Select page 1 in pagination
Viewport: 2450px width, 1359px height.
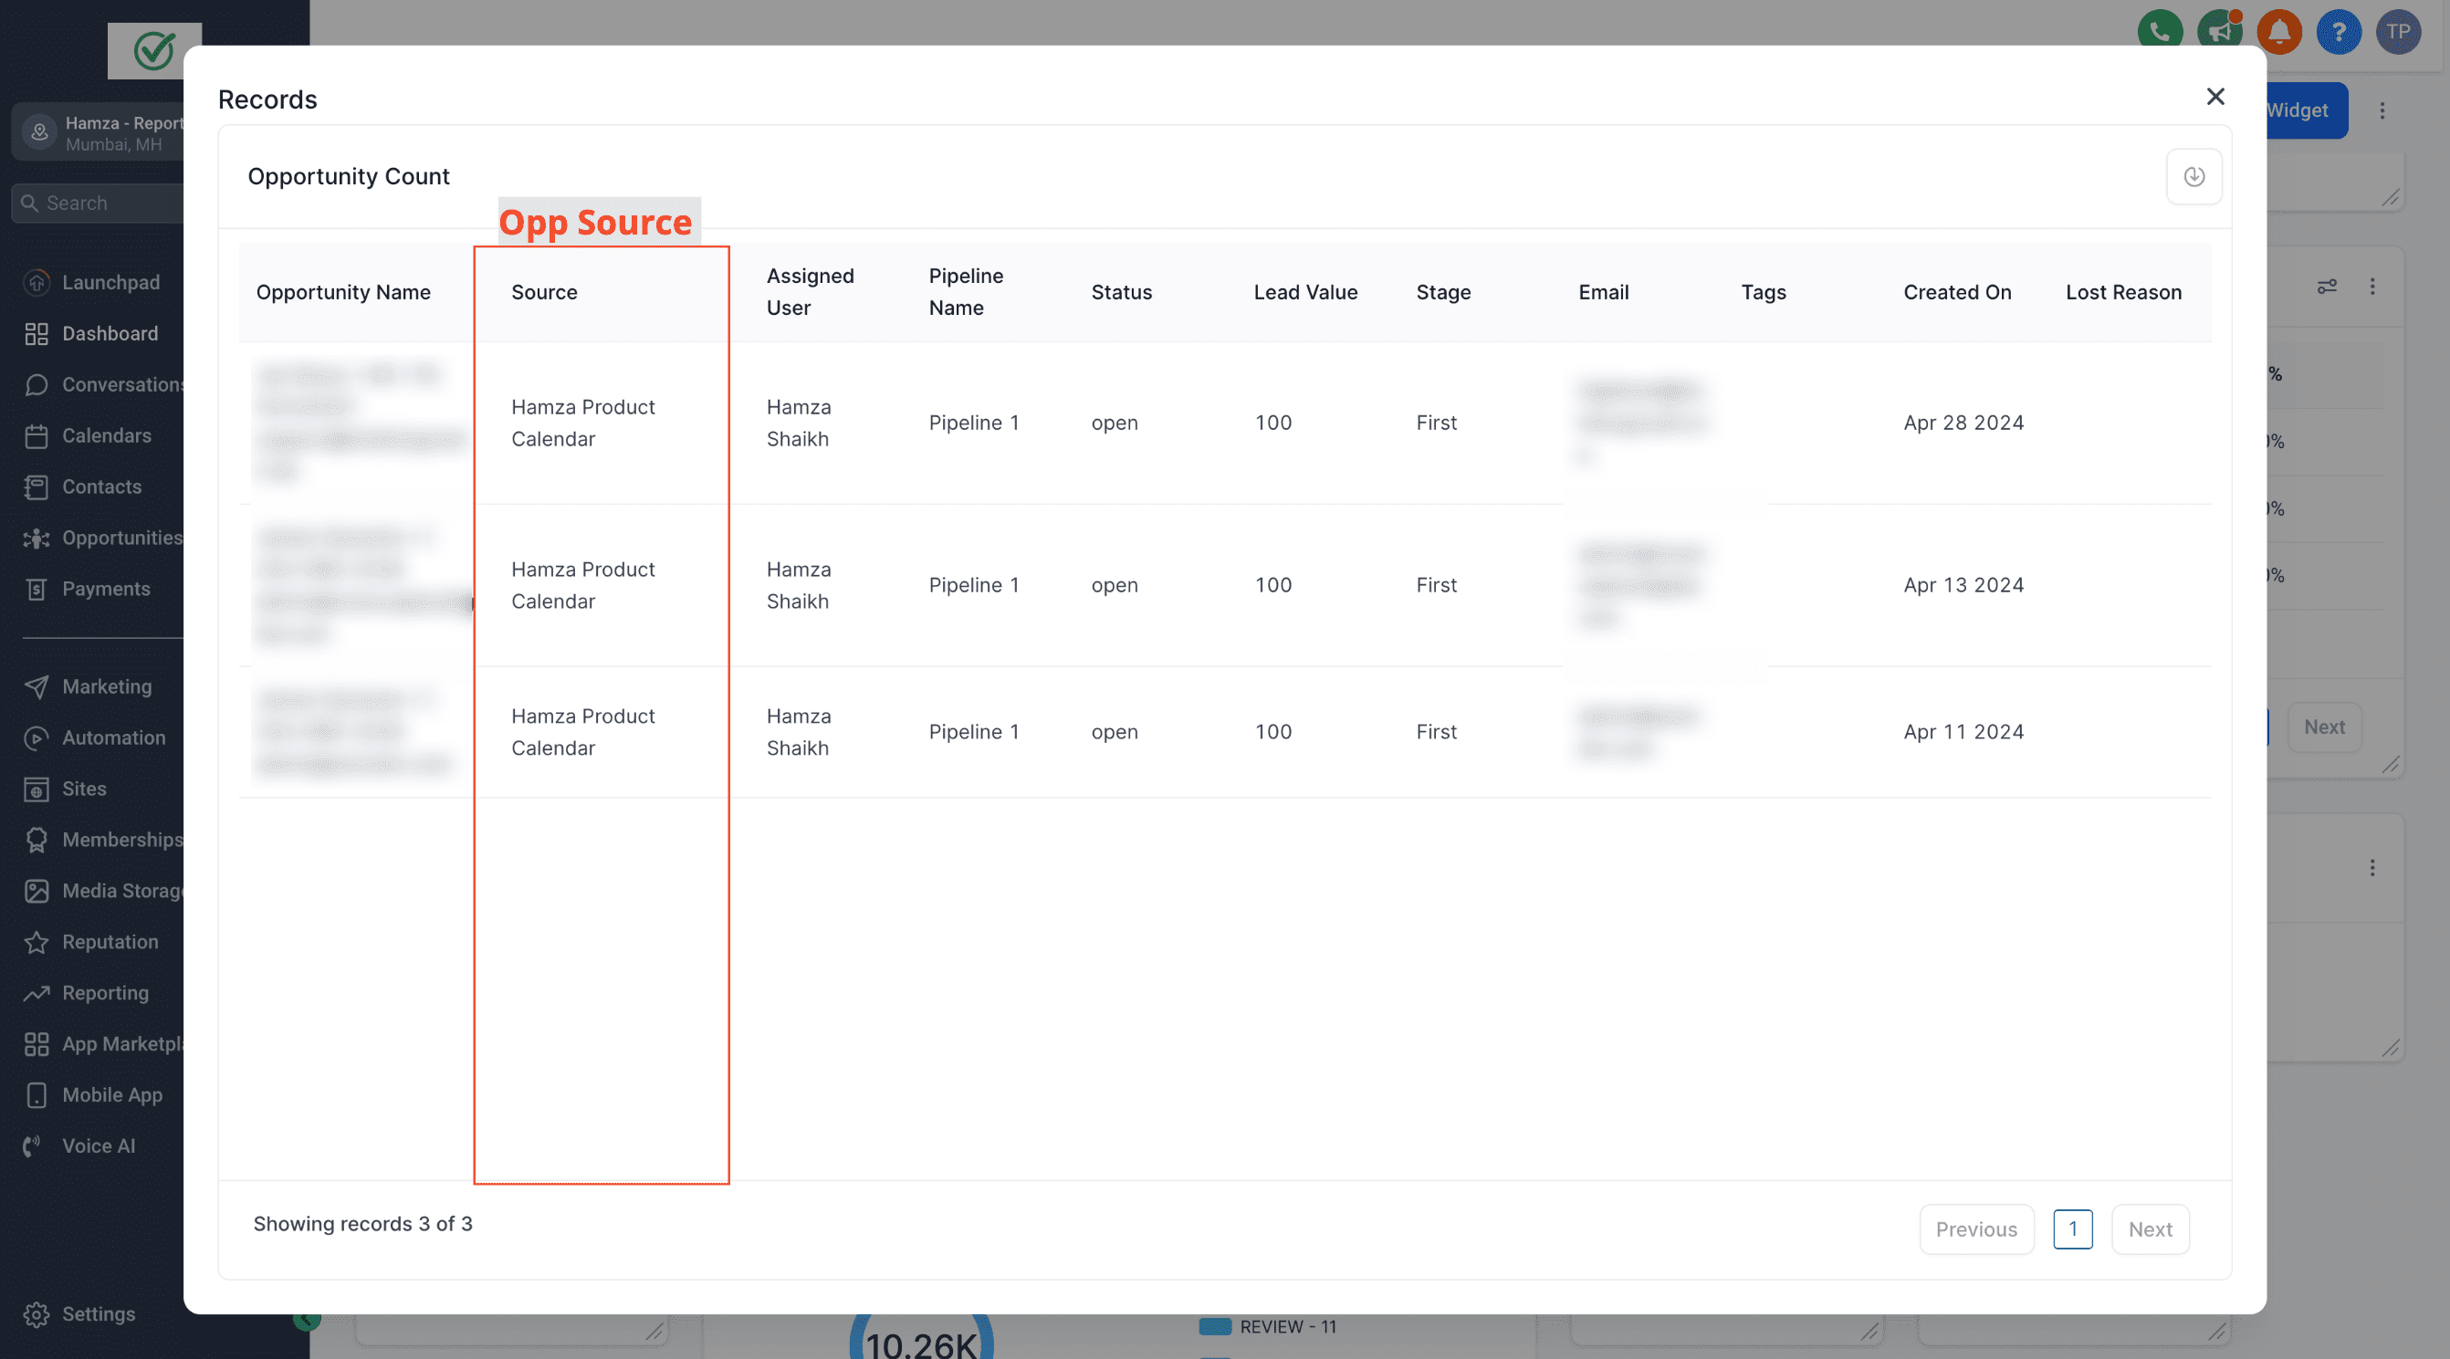pyautogui.click(x=2072, y=1228)
